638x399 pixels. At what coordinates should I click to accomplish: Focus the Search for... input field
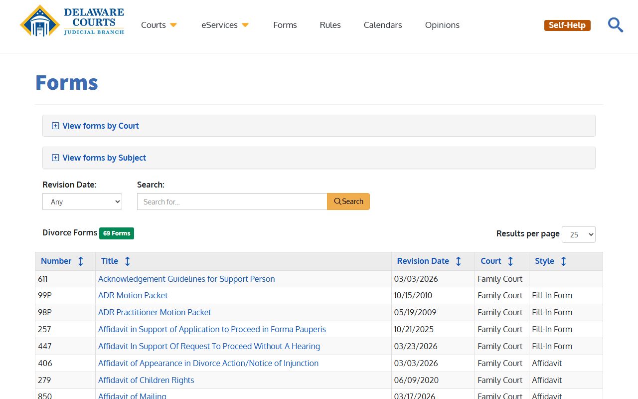[232, 201]
